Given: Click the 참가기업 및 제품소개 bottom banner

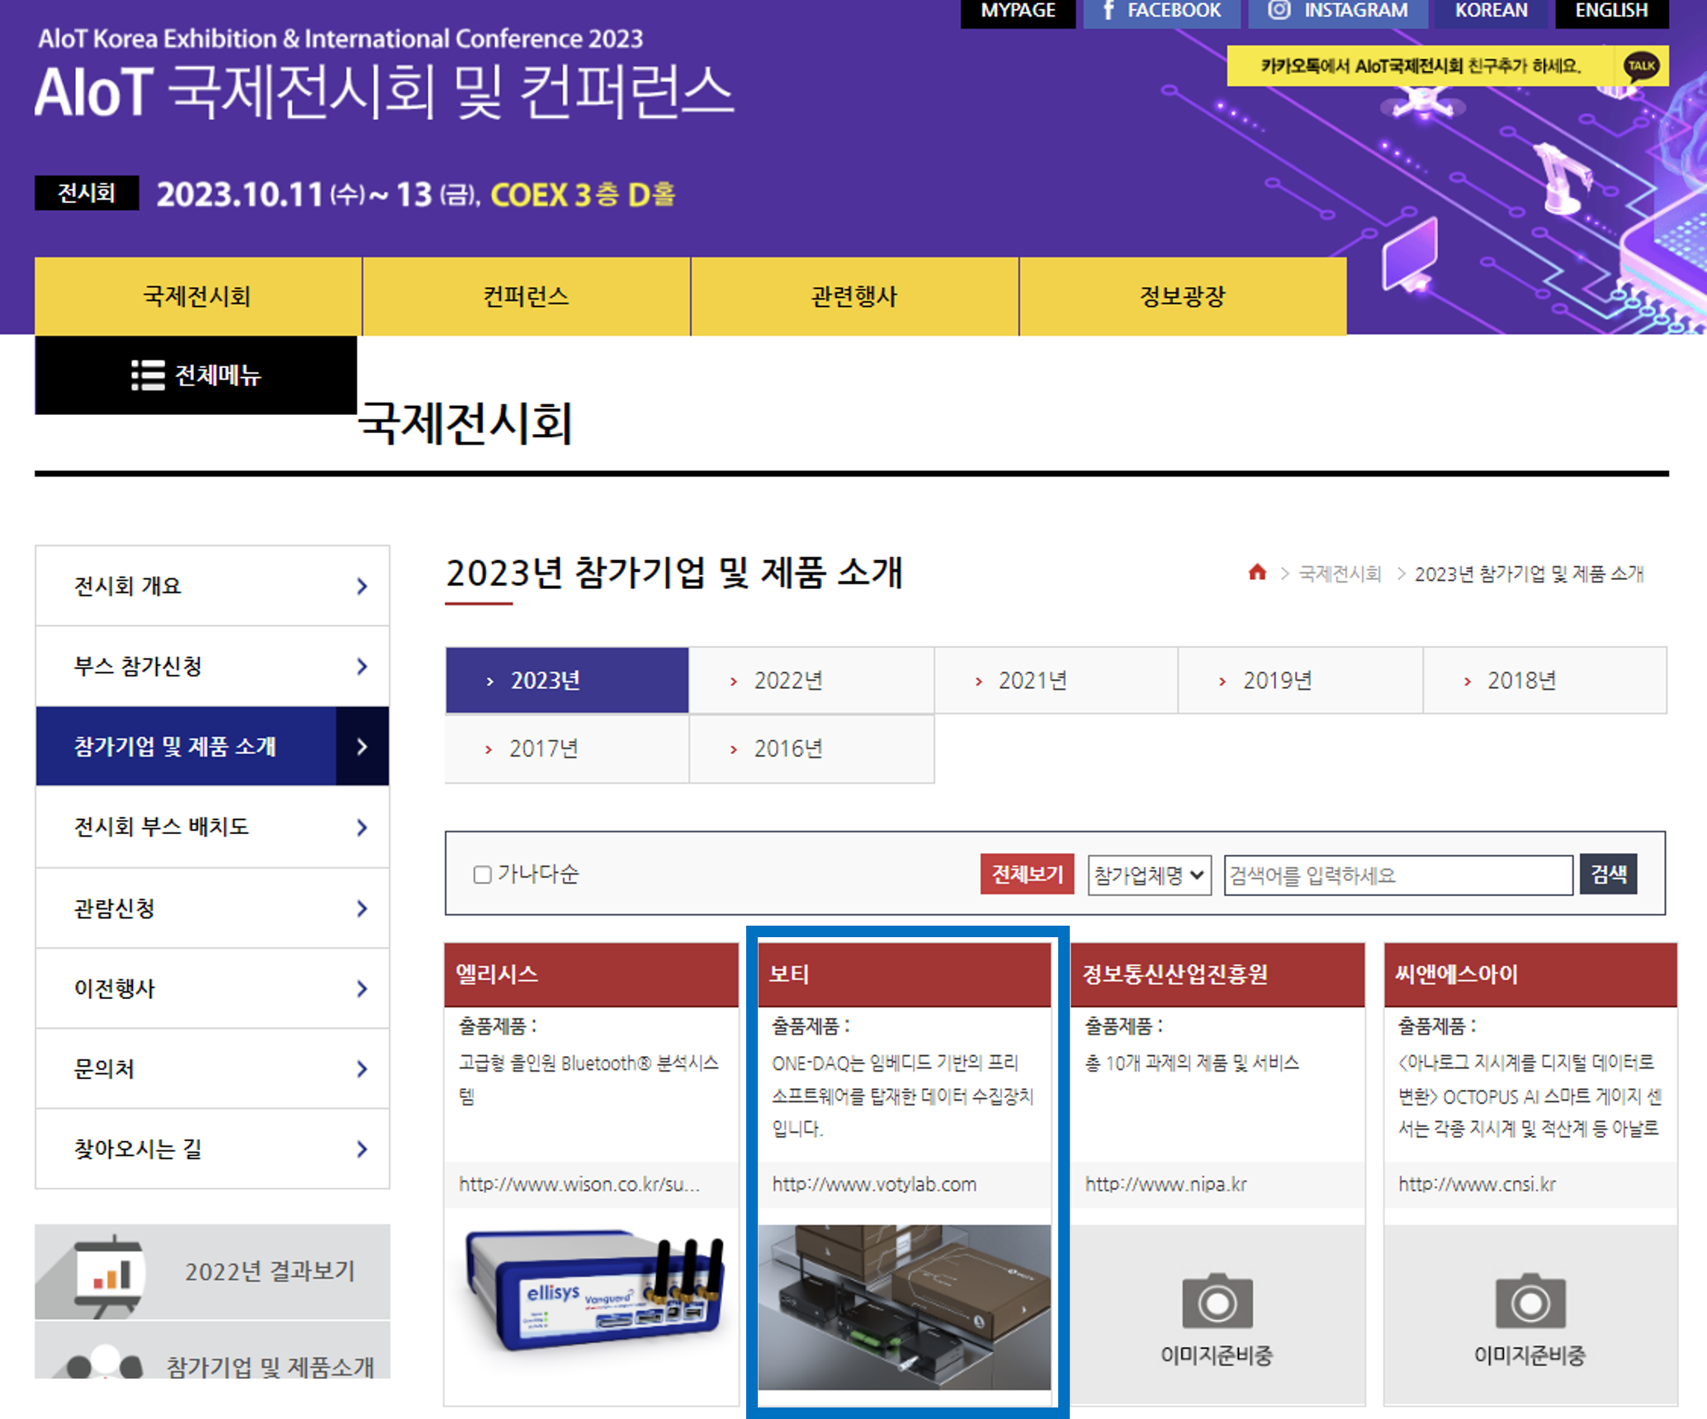Looking at the screenshot, I should [212, 1351].
